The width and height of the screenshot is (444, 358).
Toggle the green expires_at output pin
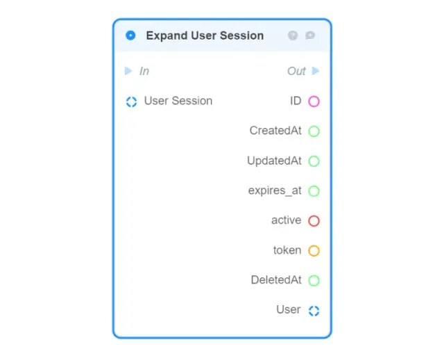(x=314, y=191)
